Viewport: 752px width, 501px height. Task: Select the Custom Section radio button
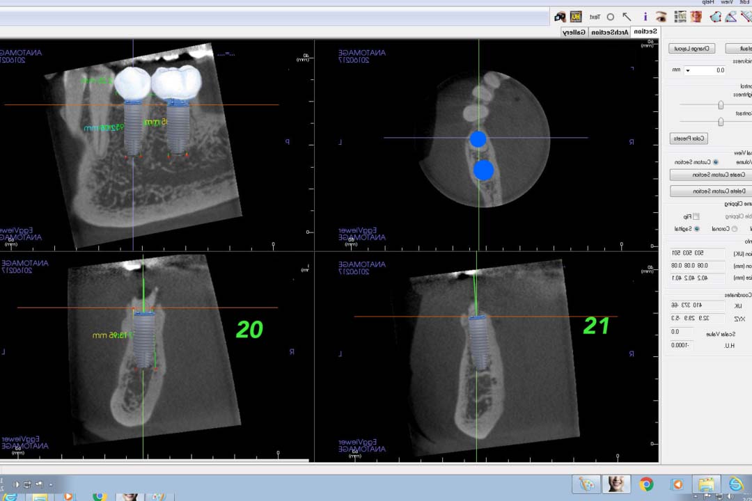[716, 163]
